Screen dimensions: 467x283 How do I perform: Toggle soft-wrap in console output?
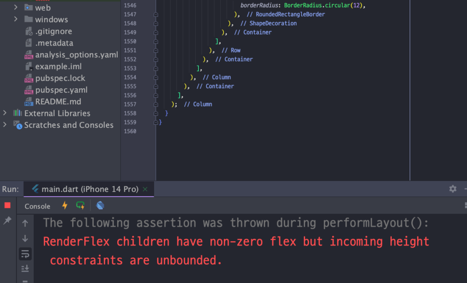(25, 254)
